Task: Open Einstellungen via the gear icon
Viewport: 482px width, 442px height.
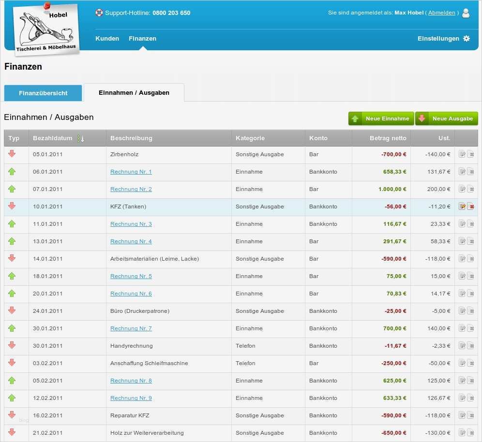Action: pos(466,38)
